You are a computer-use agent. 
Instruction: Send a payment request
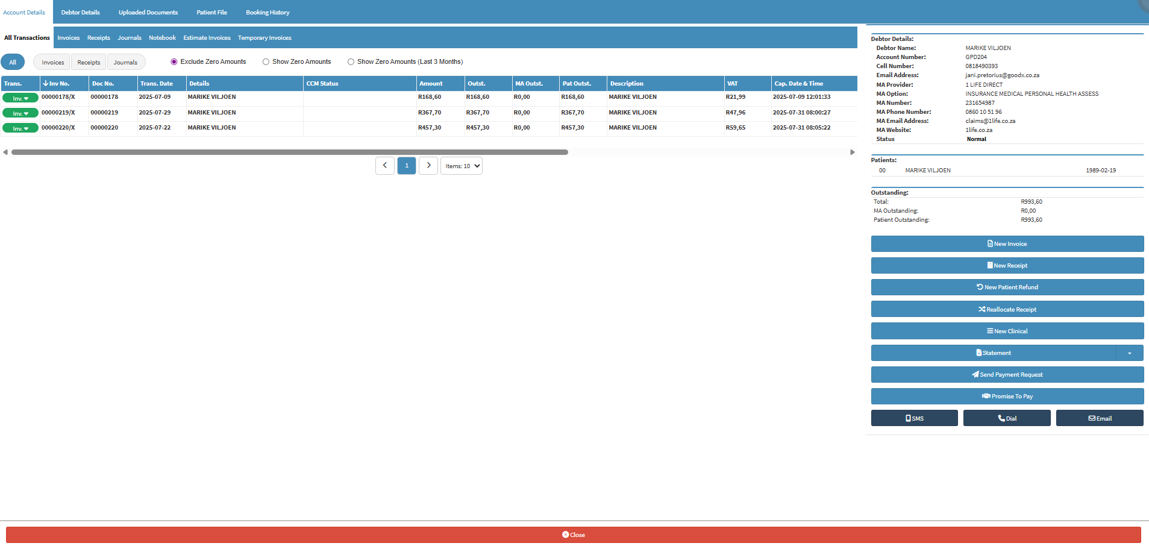click(1007, 375)
